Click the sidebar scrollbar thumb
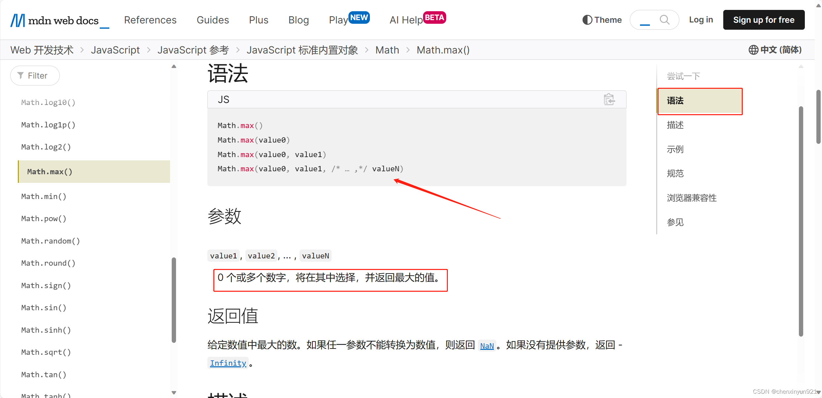The height and width of the screenshot is (398, 822). click(174, 300)
